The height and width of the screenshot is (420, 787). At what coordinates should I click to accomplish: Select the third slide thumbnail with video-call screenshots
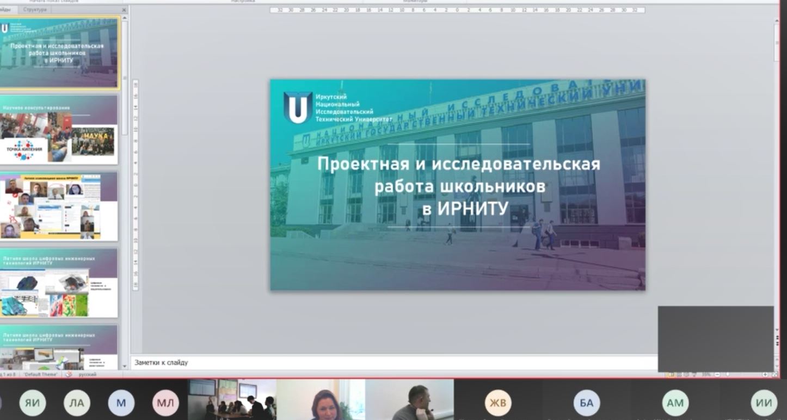coord(59,207)
